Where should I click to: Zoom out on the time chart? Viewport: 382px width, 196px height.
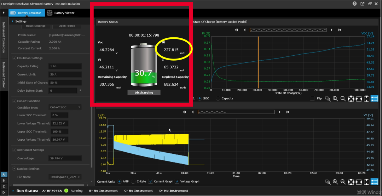coord(343,182)
